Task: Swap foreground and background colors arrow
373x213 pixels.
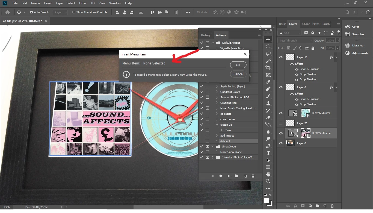Action: [x=270, y=195]
